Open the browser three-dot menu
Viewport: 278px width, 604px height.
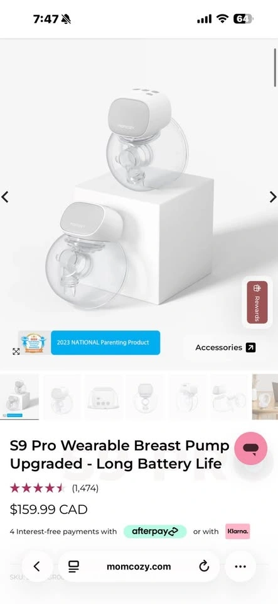click(240, 566)
